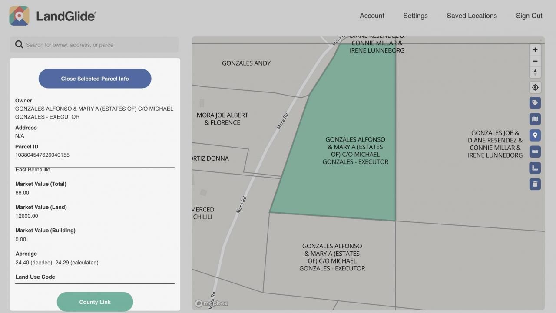Zoom out of the map
This screenshot has width=556, height=313.
pos(535,61)
